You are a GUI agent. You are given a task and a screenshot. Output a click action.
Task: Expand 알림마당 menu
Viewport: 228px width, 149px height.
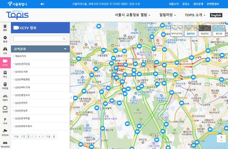coord(168,15)
